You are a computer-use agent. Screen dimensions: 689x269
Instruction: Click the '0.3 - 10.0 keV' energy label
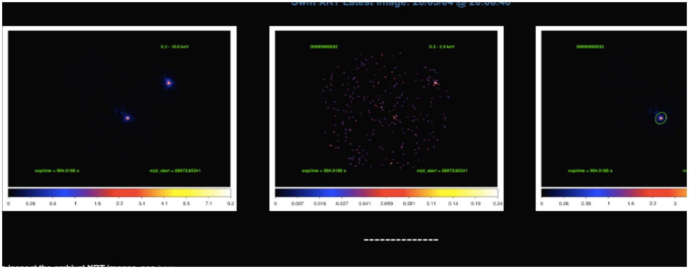pyautogui.click(x=174, y=47)
